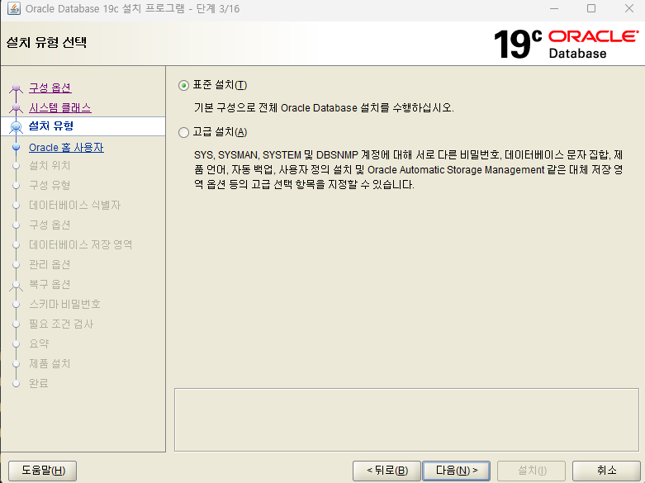Click the 데이터베이스 저장 영역 step
Viewport: 645px width, 483px height.
click(x=80, y=244)
